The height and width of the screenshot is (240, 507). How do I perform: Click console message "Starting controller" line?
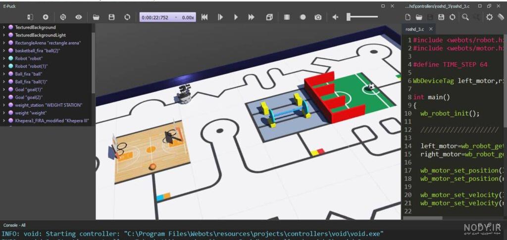tap(193, 234)
